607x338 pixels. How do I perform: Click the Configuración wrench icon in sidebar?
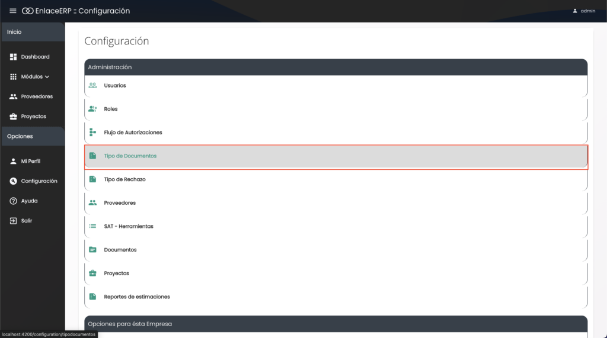(x=13, y=181)
